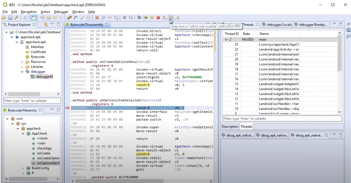Select Manifest in Project Explorer
The image size is (351, 183).
[37, 47]
